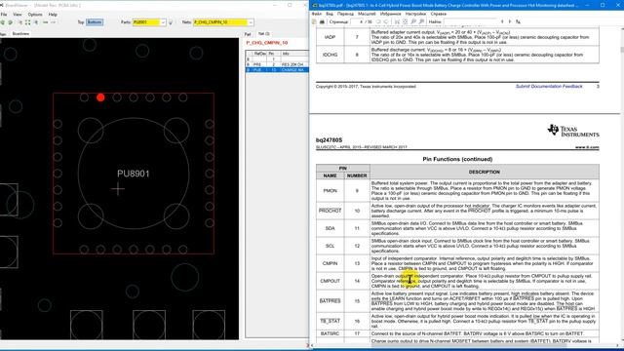This screenshot has width=624, height=351.
Task: Click the open file icon in PDF toolbar
Action: [x=314, y=21]
